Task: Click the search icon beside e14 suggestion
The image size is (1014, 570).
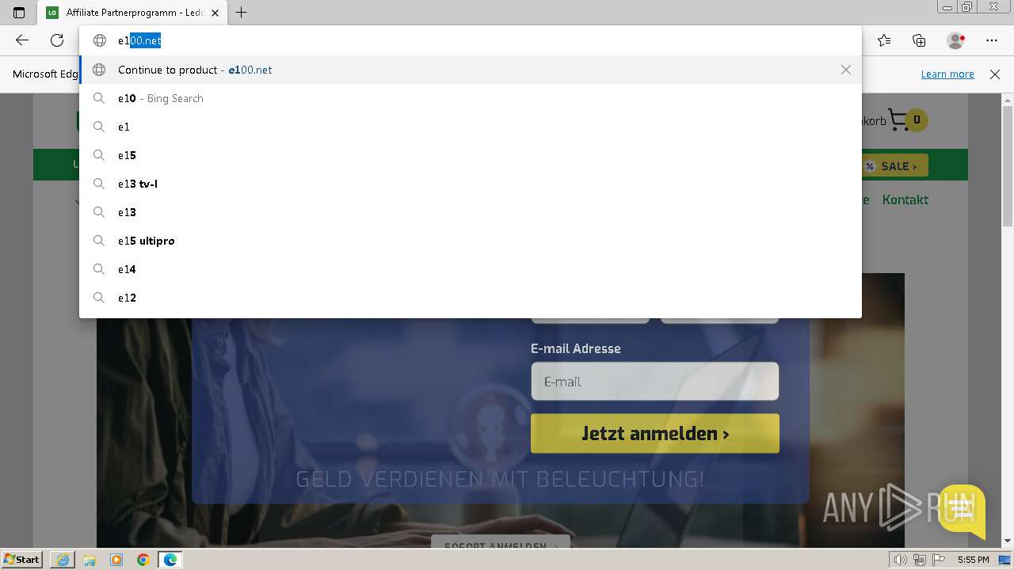Action: 99,269
